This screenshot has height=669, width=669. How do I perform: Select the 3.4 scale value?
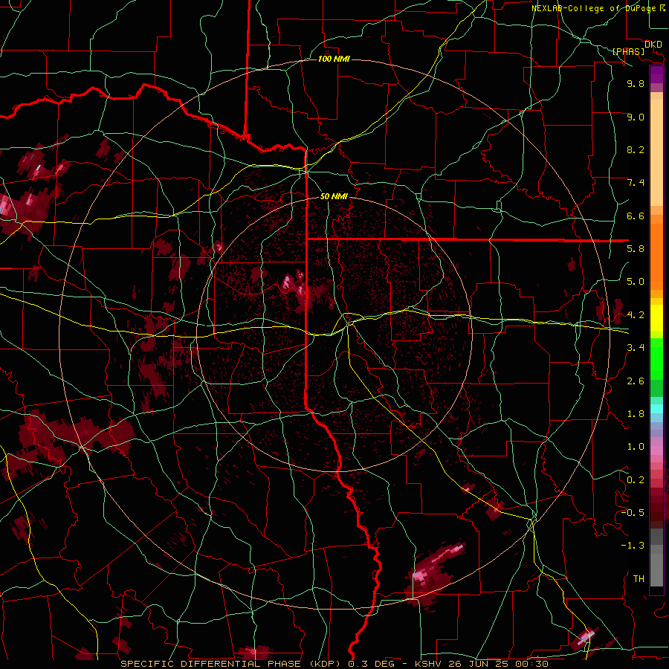(636, 348)
